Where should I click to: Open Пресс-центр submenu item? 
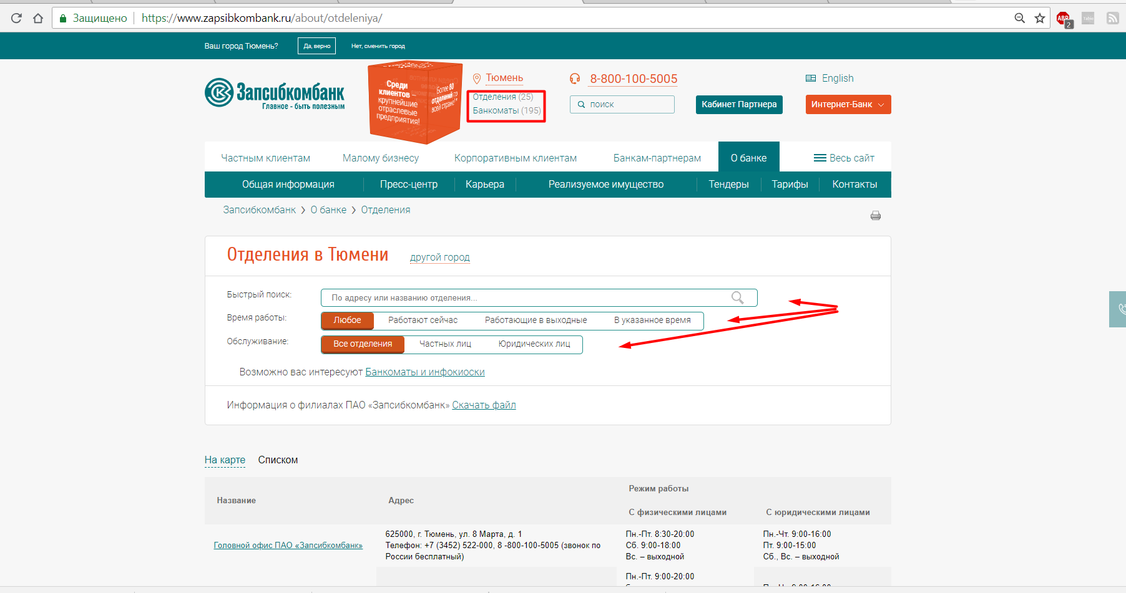[409, 184]
